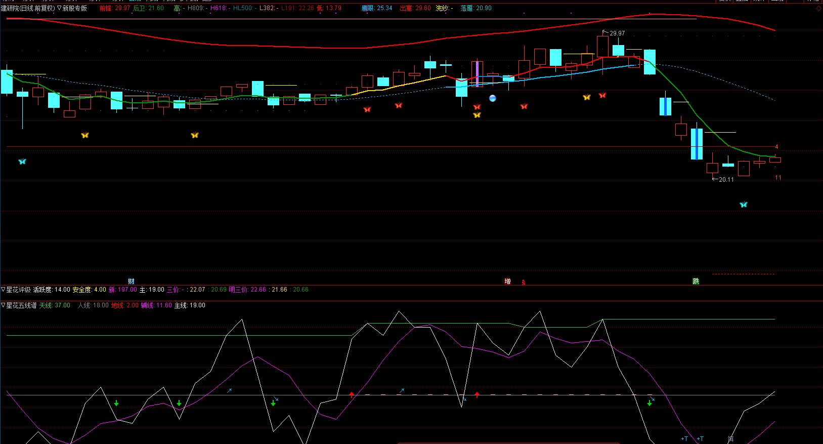The image size is (823, 444).
Task: Click the 明三价: 22.66 value
Action: click(247, 290)
